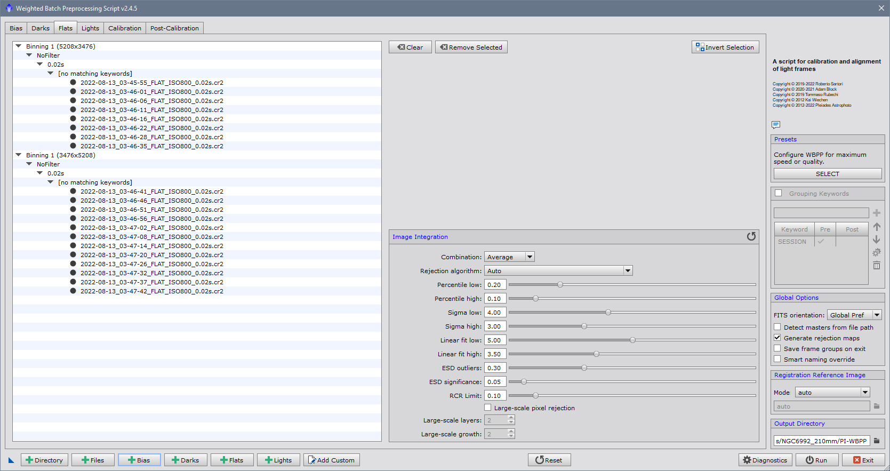Collapse the 0.02s node under 3476x5208
Screen dimensions: 890x471
[40, 173]
